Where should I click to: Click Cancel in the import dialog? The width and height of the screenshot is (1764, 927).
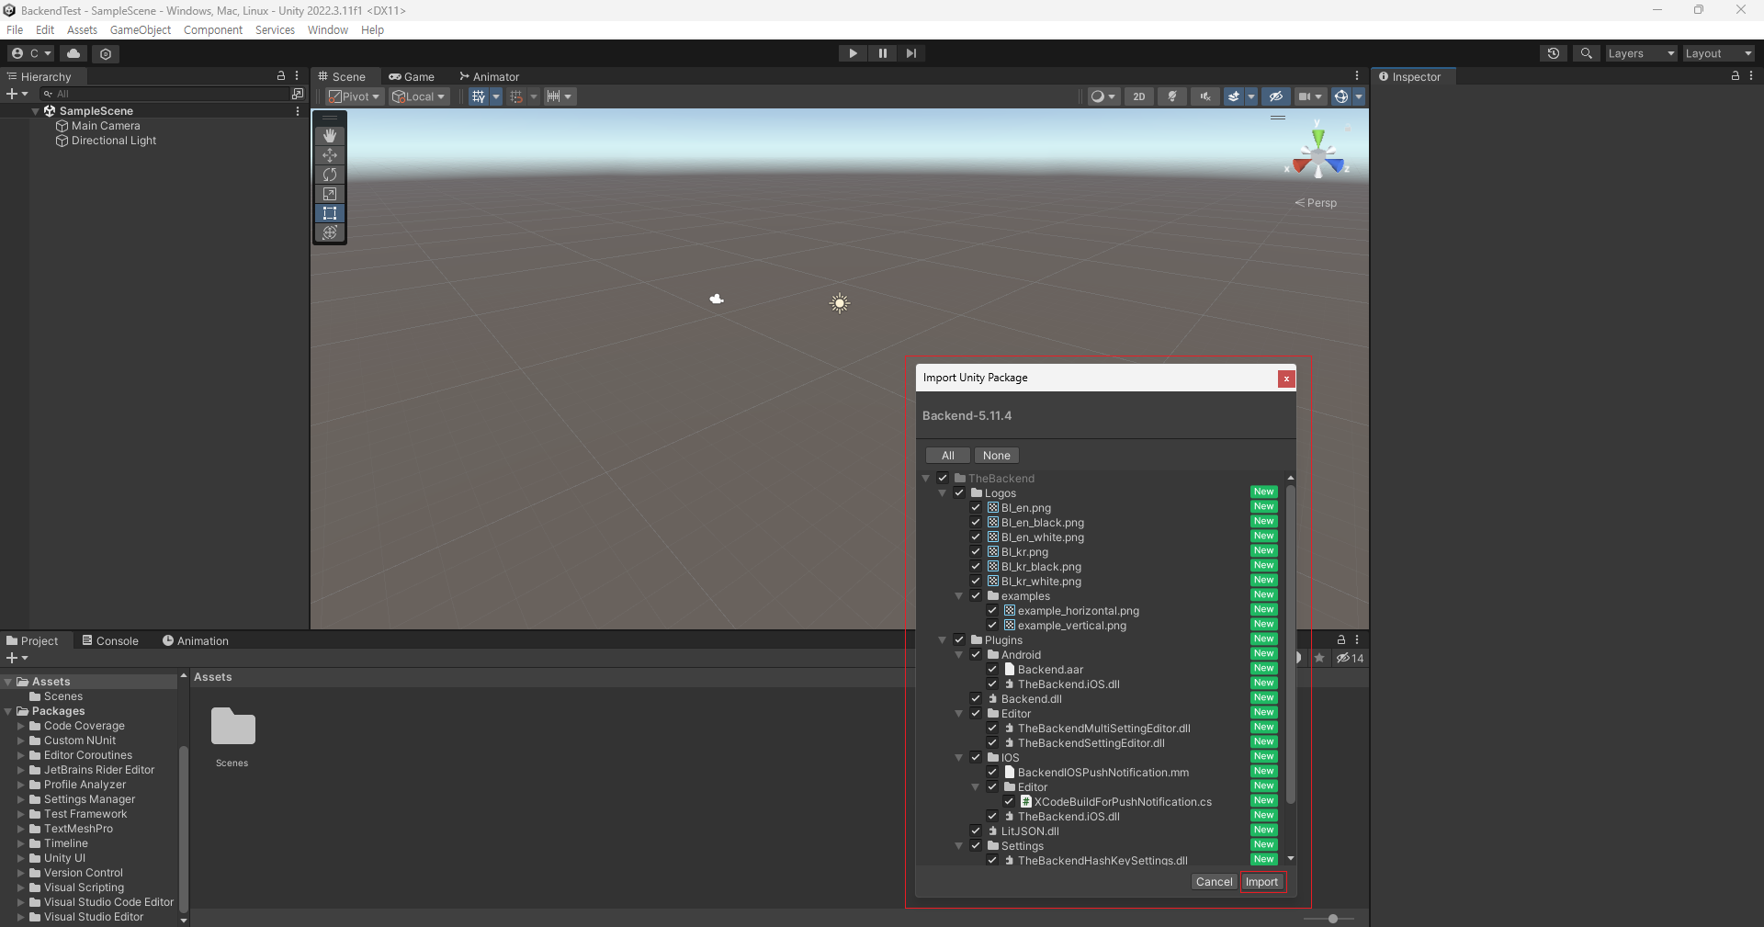coord(1214,882)
